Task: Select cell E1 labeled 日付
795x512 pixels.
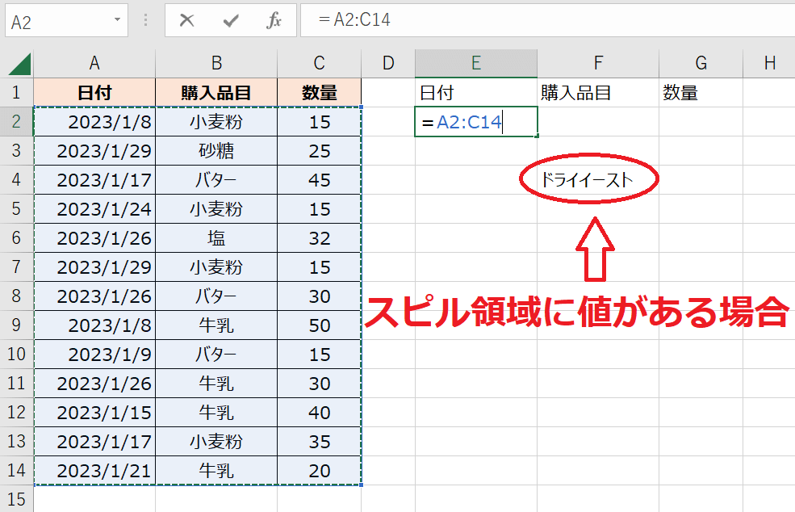Action: [x=476, y=93]
